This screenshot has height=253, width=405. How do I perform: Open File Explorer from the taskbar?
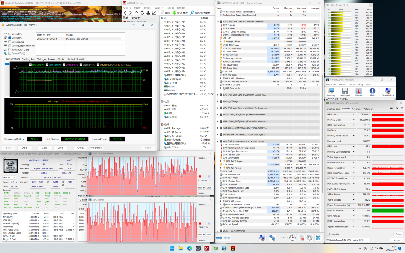tap(181, 249)
